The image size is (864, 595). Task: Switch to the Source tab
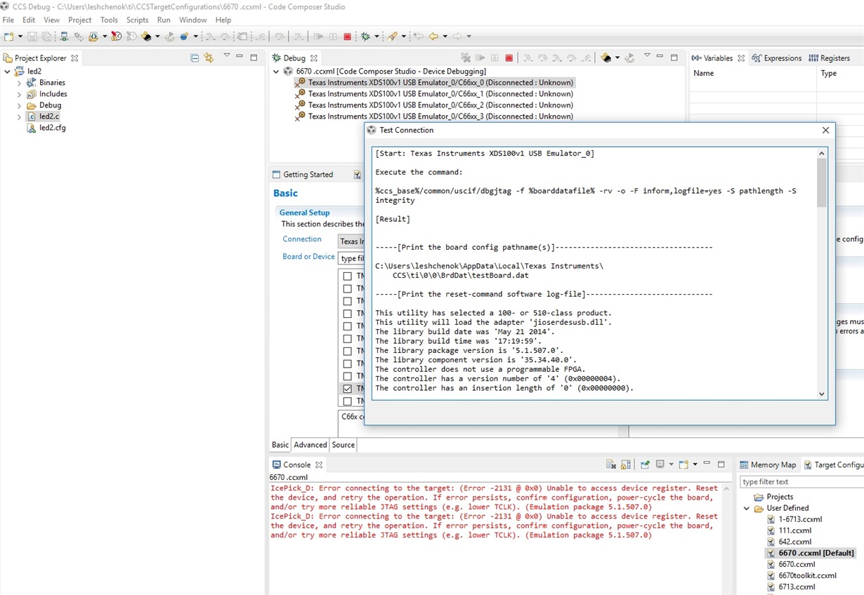[x=343, y=445]
